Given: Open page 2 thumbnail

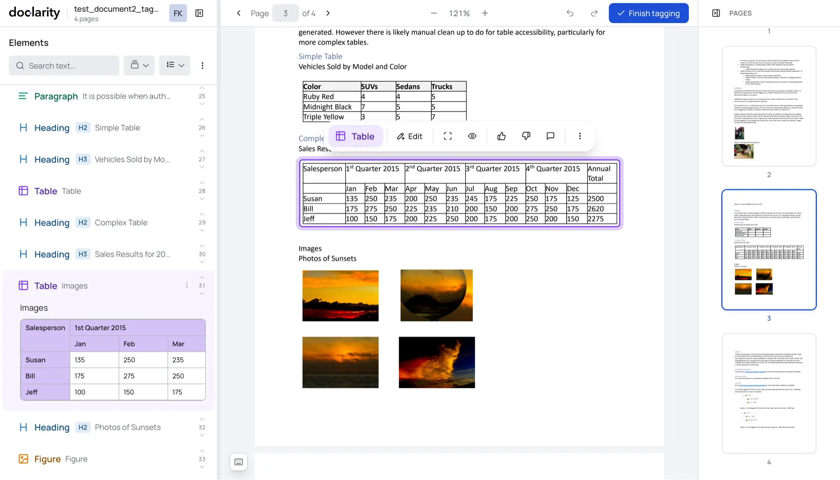Looking at the screenshot, I should 769,106.
